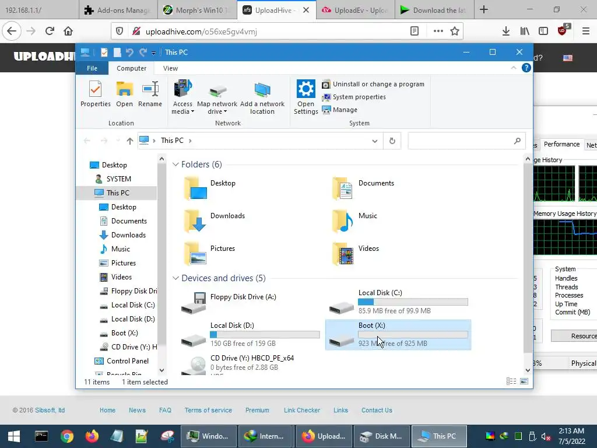Toggle Firefox reader view icon
This screenshot has height=448, width=597.
coord(415,32)
